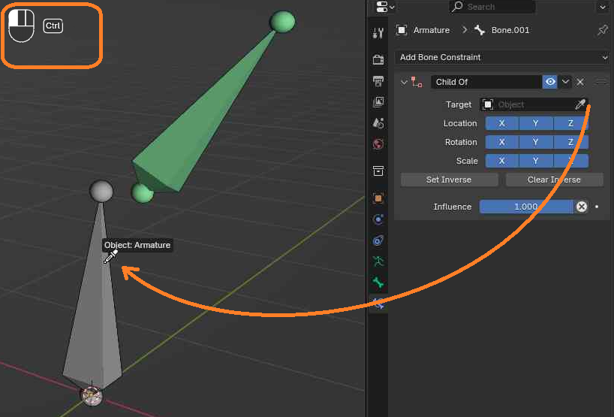Disable Location X for Child Of
This screenshot has width=614, height=417.
click(501, 123)
